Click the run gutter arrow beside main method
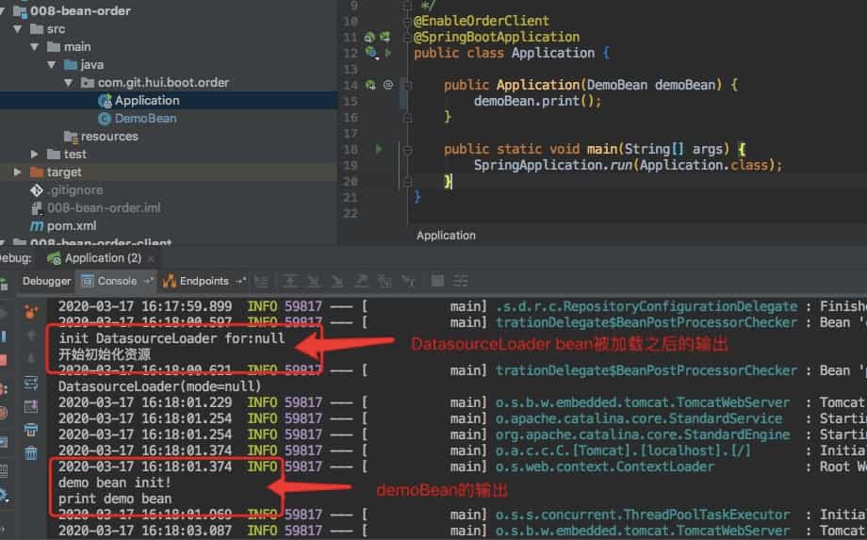The width and height of the screenshot is (867, 540). [379, 149]
